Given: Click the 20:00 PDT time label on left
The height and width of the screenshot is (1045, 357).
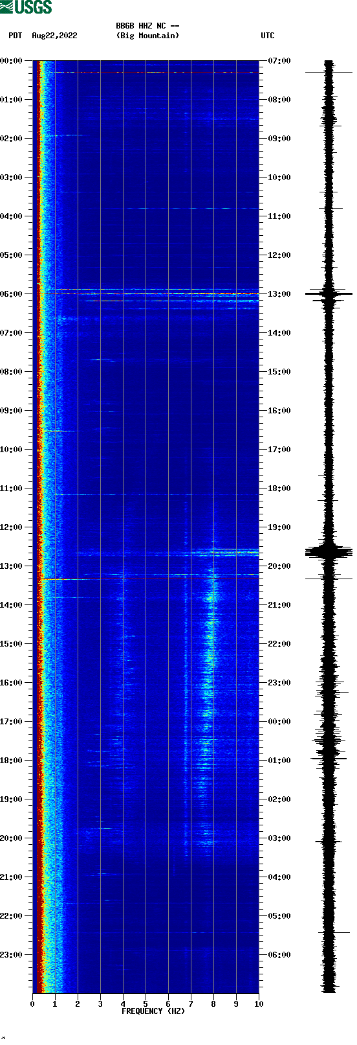Looking at the screenshot, I should [x=12, y=838].
